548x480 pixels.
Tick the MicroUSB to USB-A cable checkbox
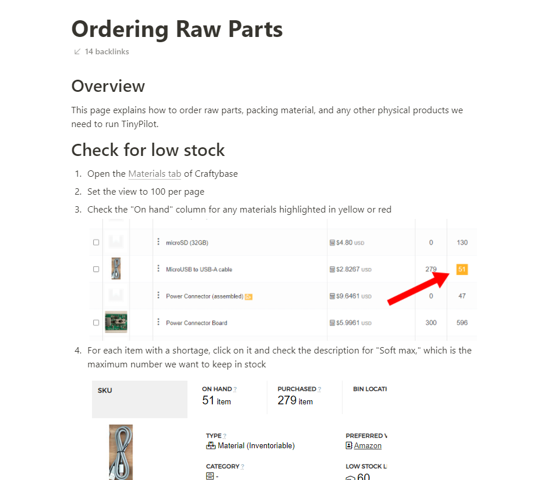96,269
